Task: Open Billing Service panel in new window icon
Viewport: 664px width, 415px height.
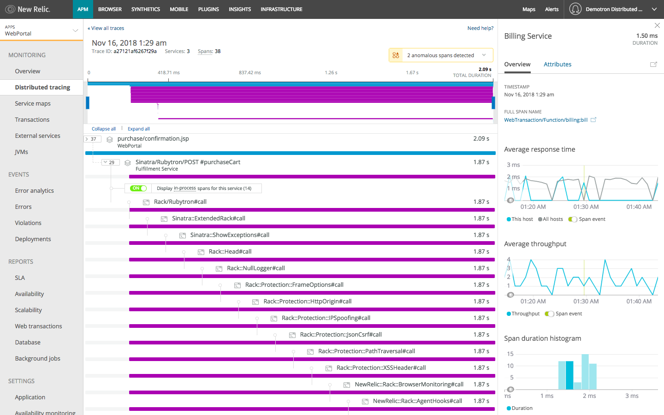Action: point(653,65)
